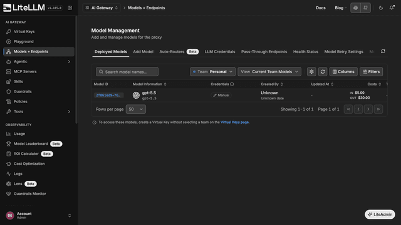Click the Slack community icon
The width and height of the screenshot is (401, 225).
click(355, 8)
